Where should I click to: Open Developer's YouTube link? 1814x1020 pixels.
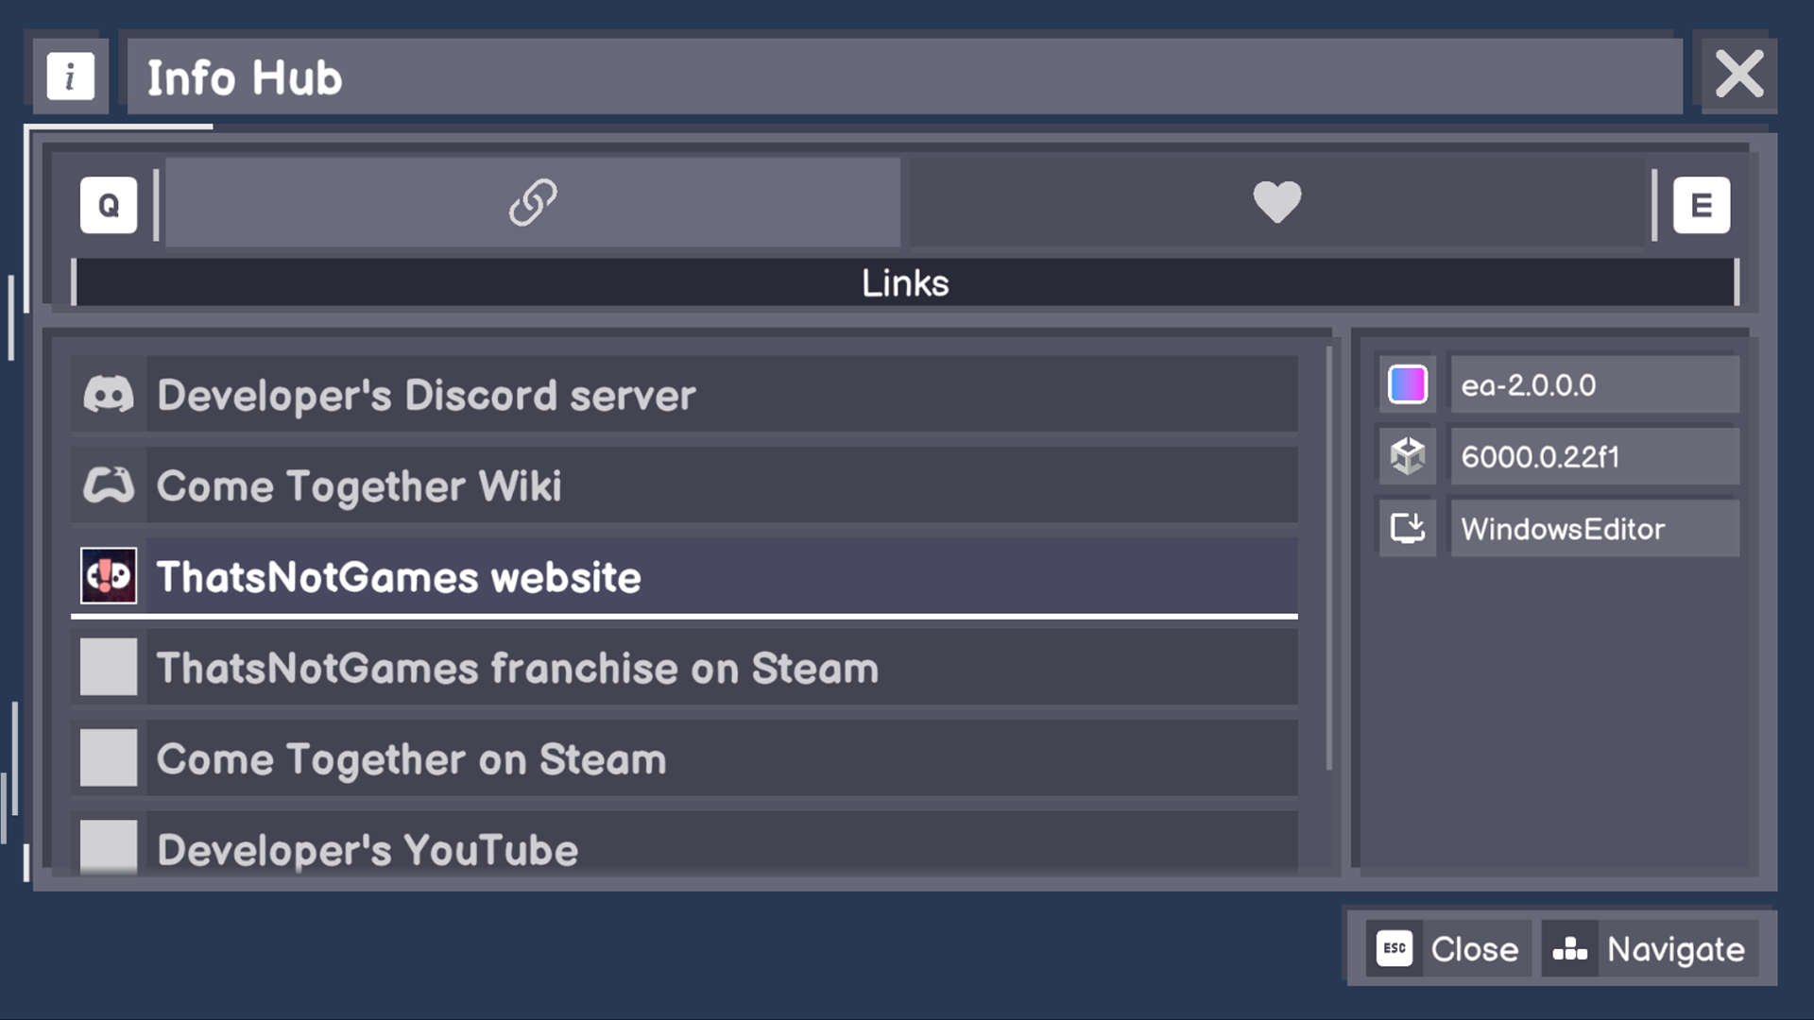[683, 847]
